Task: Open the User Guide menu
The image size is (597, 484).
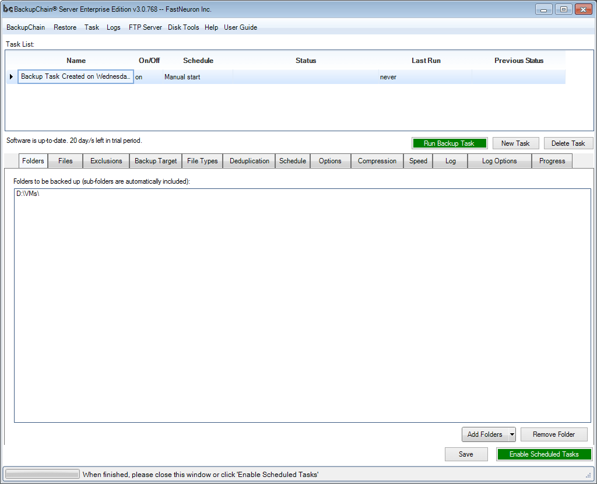Action: [240, 27]
